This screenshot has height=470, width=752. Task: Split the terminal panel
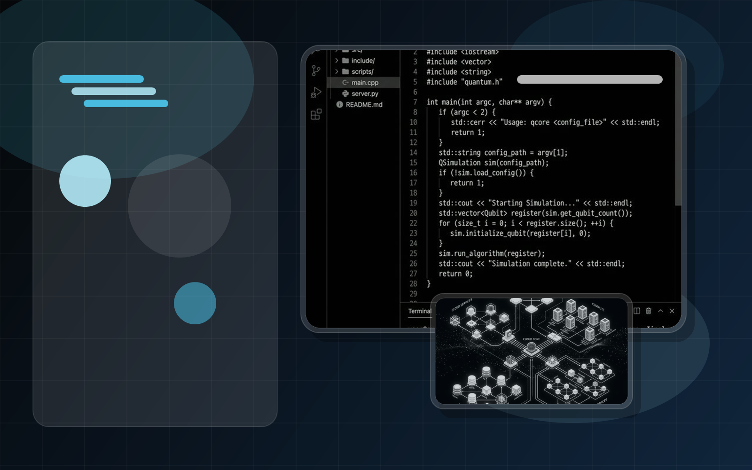(x=637, y=311)
